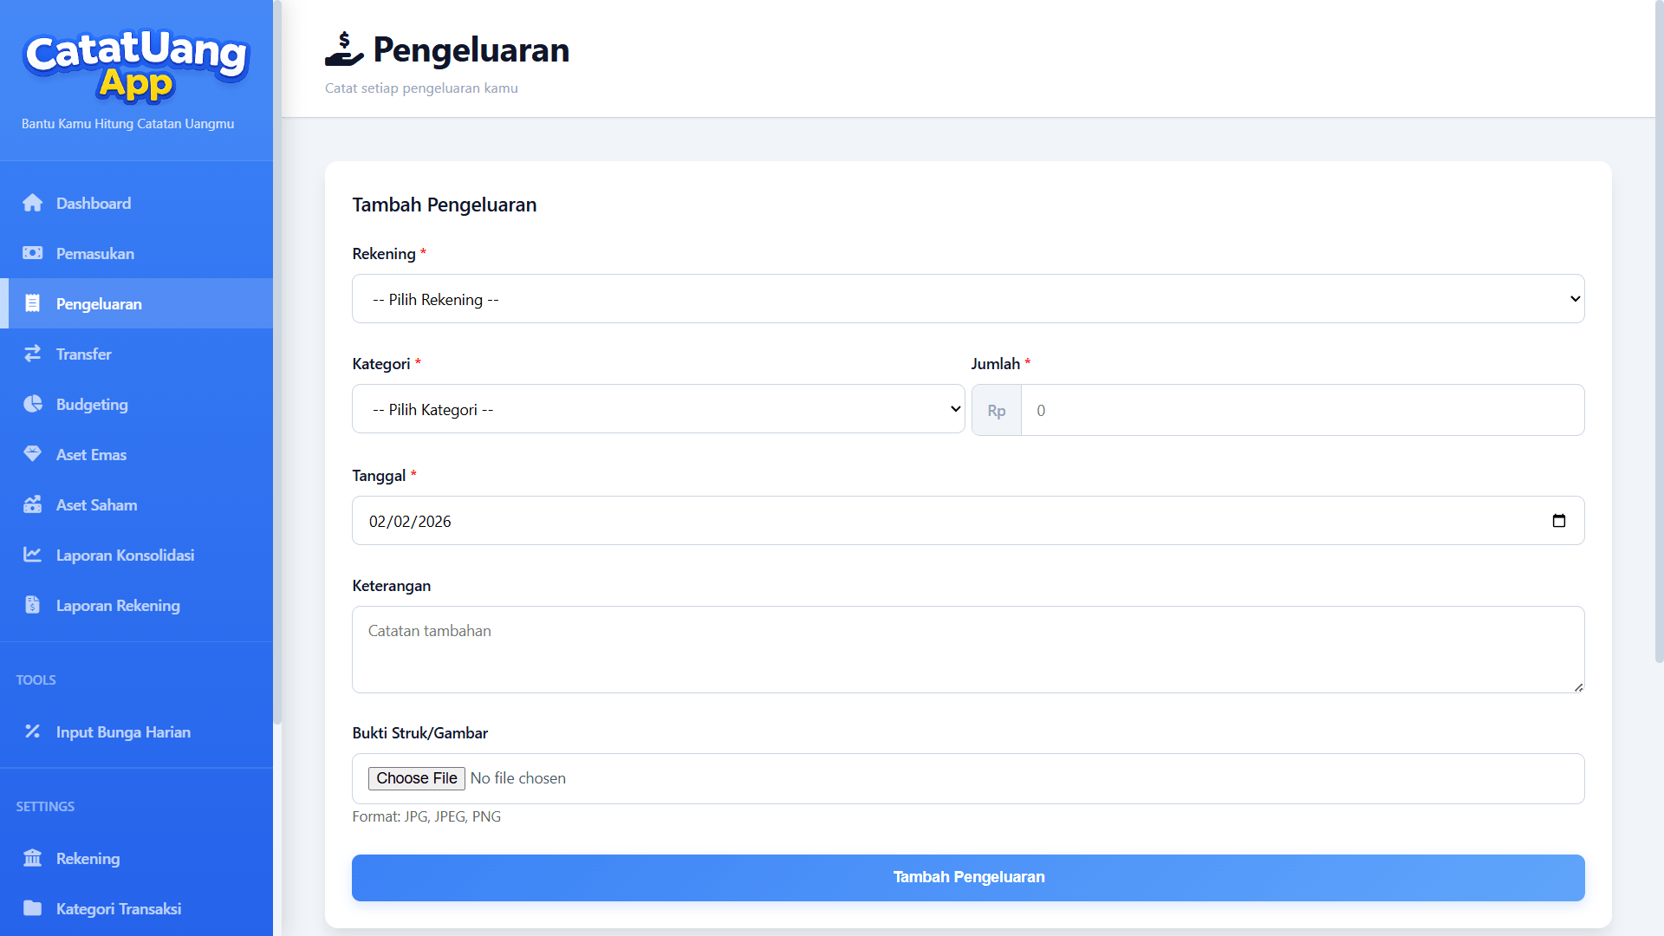1664x936 pixels.
Task: Select the Pengeluaran sidebar item
Action: click(99, 303)
